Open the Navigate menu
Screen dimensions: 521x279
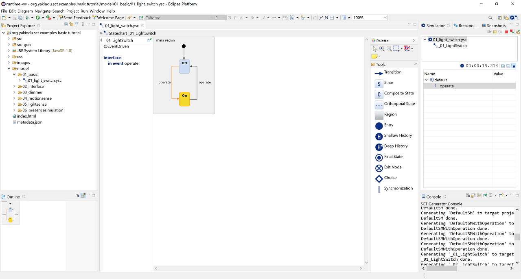[43, 11]
